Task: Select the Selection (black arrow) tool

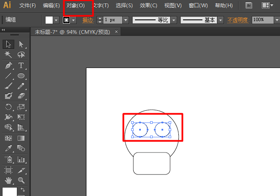Action: tap(8, 44)
